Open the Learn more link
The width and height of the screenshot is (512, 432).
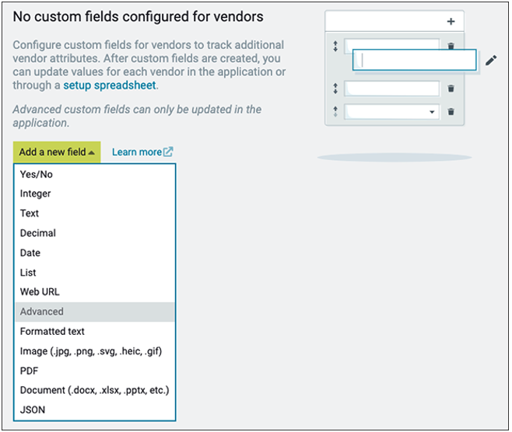point(137,152)
